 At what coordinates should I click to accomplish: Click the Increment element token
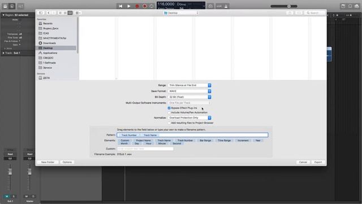(x=243, y=141)
